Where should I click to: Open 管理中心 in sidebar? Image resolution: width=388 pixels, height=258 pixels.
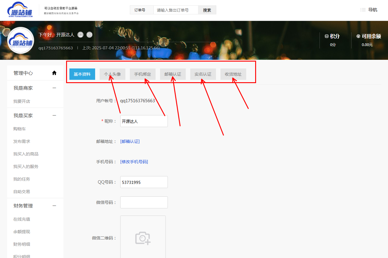click(x=23, y=73)
